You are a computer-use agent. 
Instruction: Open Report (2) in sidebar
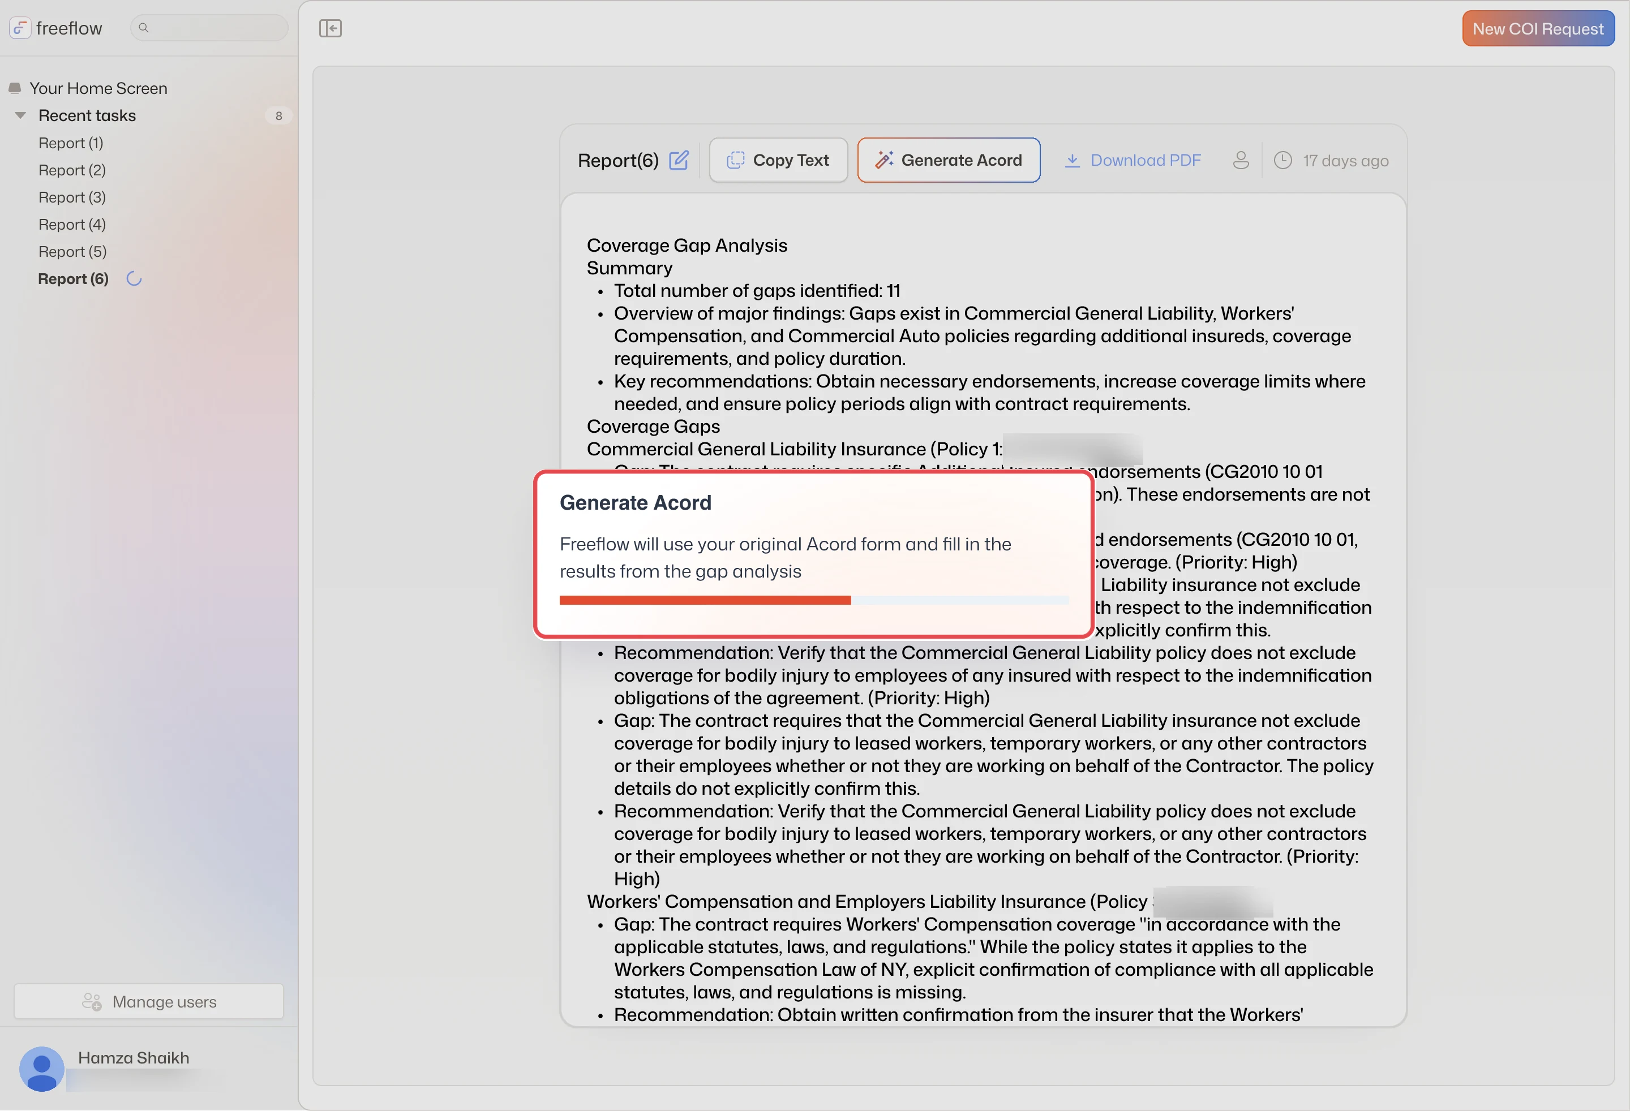72,170
